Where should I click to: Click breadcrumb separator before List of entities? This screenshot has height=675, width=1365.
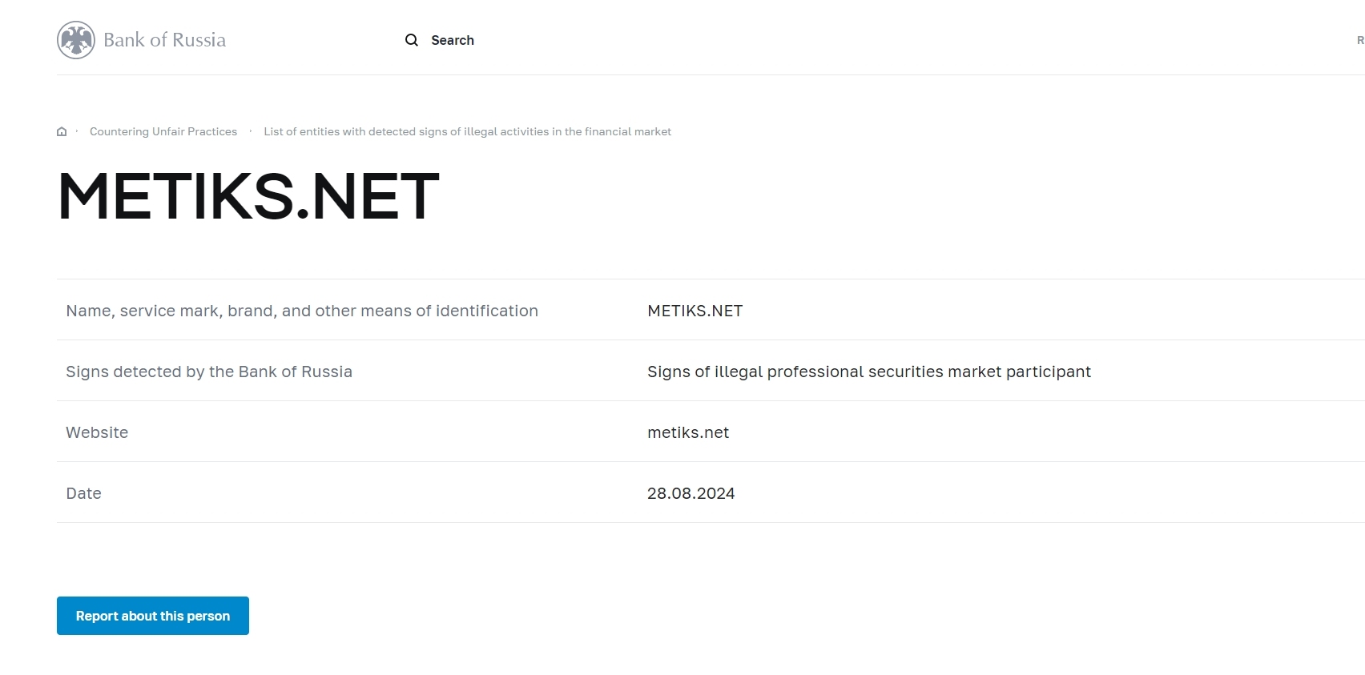(251, 131)
